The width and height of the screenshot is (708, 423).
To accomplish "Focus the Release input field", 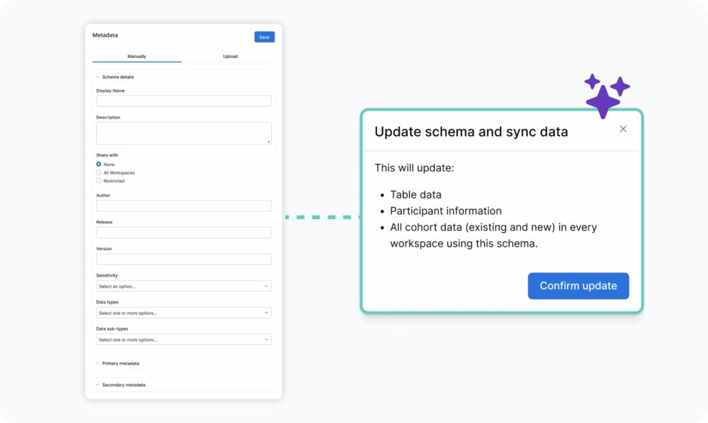I will pyautogui.click(x=184, y=232).
